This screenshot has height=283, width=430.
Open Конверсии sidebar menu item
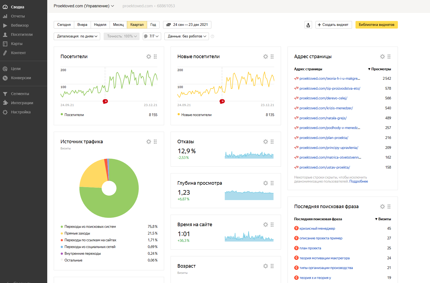pyautogui.click(x=21, y=78)
